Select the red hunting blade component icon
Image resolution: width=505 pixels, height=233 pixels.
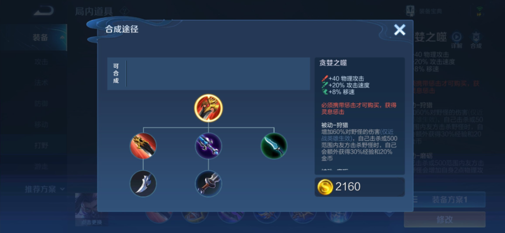click(143, 146)
